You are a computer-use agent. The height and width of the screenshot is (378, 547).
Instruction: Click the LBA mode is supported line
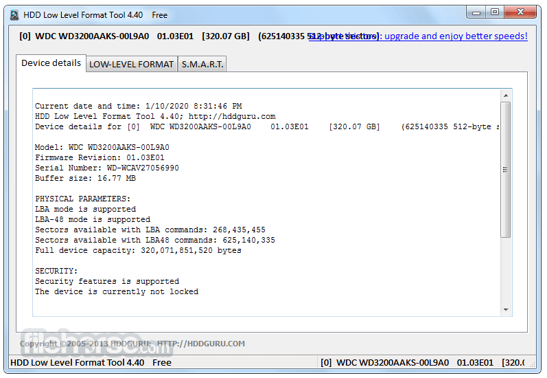tap(86, 209)
